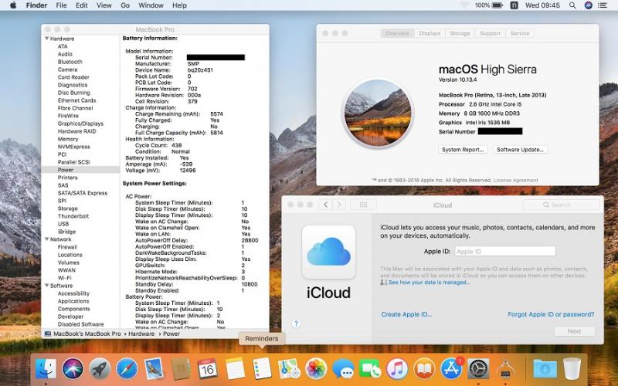Click the iCloud window search field
Image resolution: width=618 pixels, height=386 pixels.
point(561,205)
